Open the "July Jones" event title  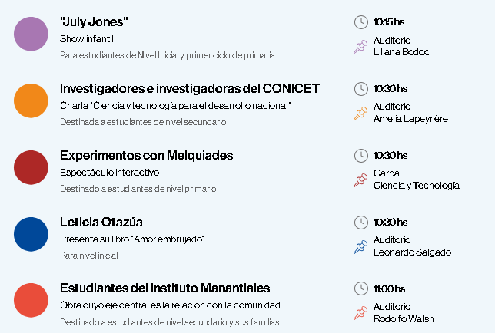pos(94,22)
